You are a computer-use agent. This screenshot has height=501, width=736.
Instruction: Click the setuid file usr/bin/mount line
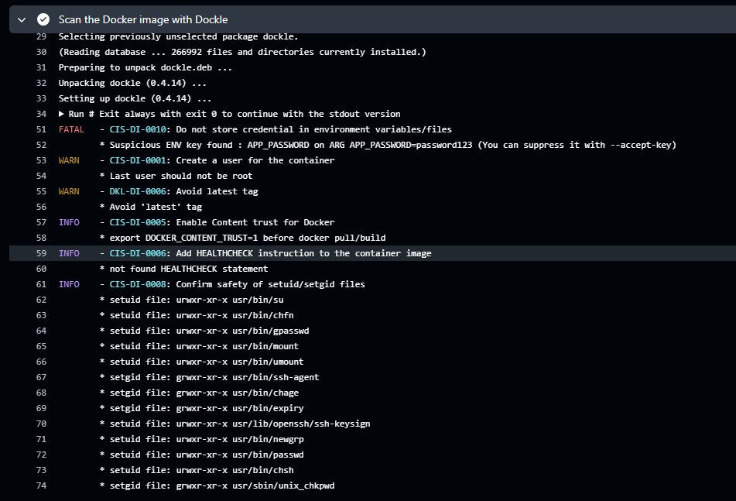[199, 346]
